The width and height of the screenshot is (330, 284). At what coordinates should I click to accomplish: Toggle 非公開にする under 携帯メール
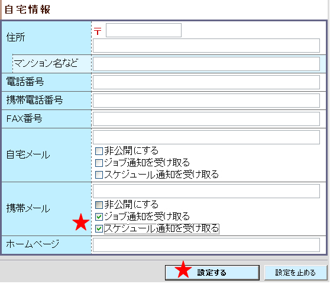99,205
